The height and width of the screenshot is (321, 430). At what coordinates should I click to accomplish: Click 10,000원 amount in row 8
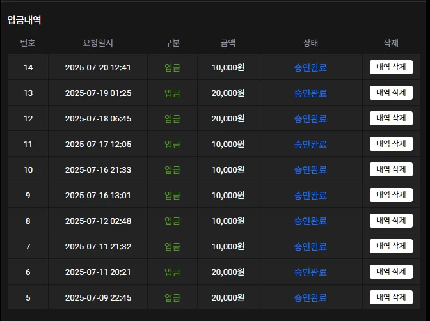tap(228, 221)
